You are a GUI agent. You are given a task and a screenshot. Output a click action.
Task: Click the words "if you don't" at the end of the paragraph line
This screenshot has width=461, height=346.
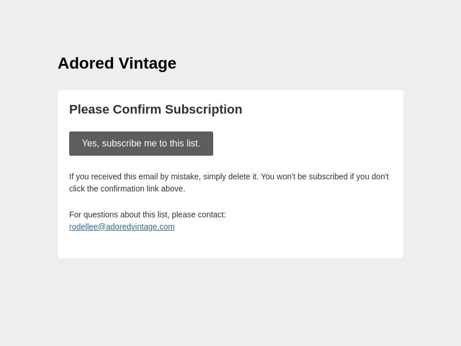click(x=369, y=176)
